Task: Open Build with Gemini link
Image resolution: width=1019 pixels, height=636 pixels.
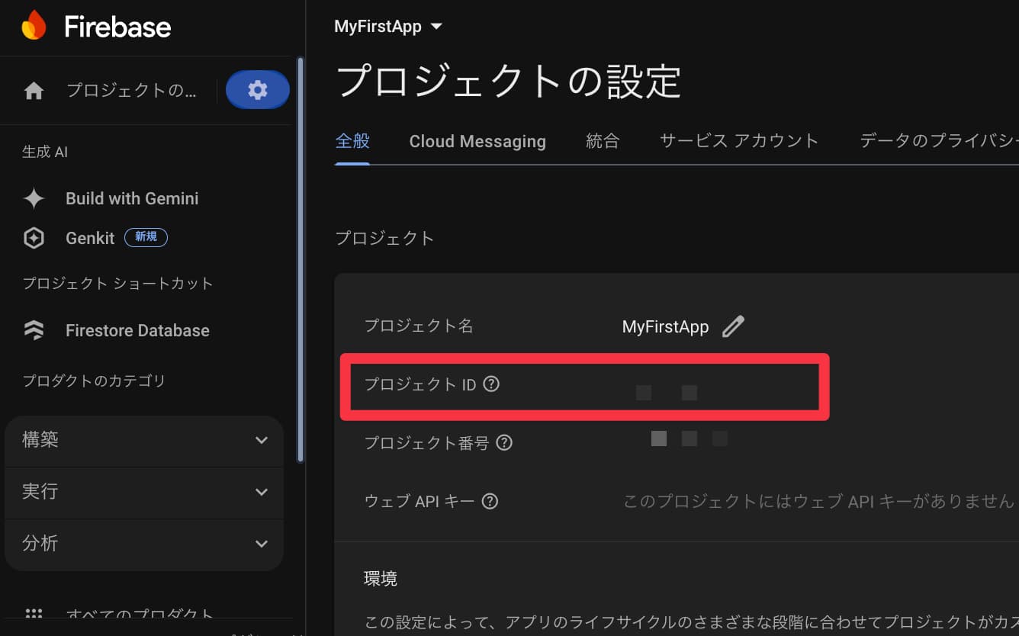Action: [x=132, y=198]
